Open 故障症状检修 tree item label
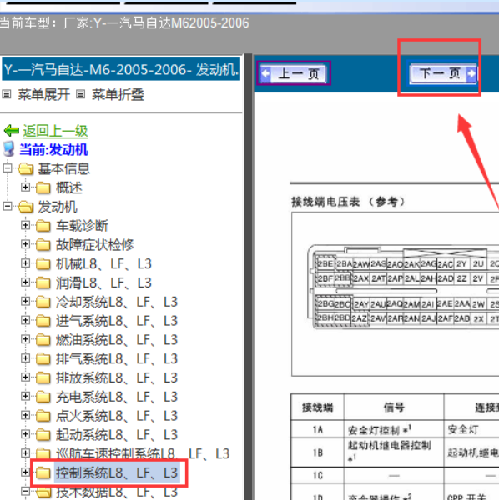Image resolution: width=499 pixels, height=500 pixels. click(95, 244)
